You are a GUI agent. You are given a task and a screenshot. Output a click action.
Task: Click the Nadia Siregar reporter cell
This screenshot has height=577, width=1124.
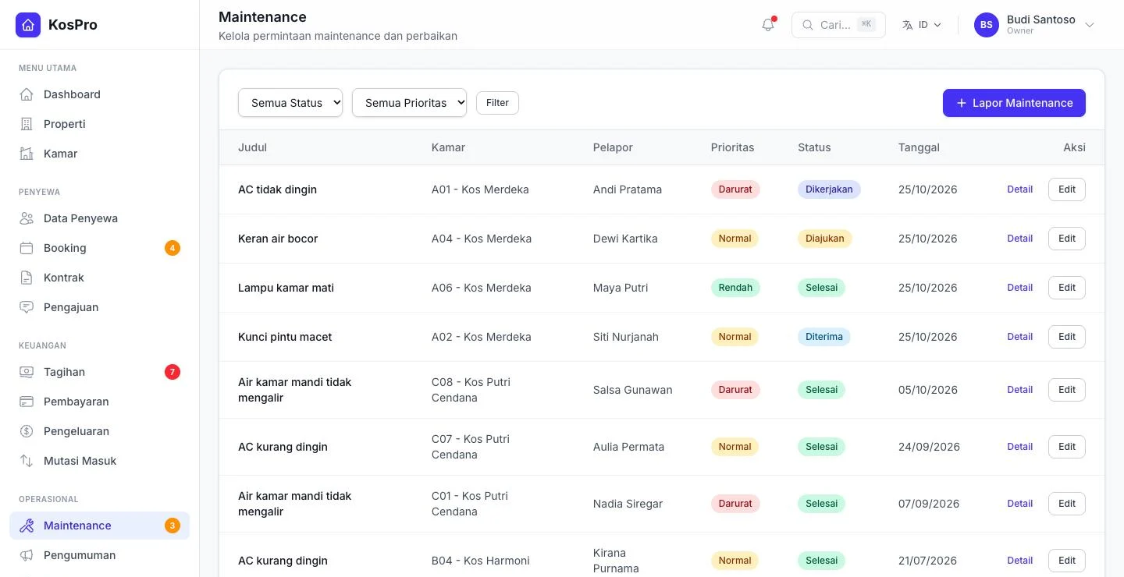[628, 504]
